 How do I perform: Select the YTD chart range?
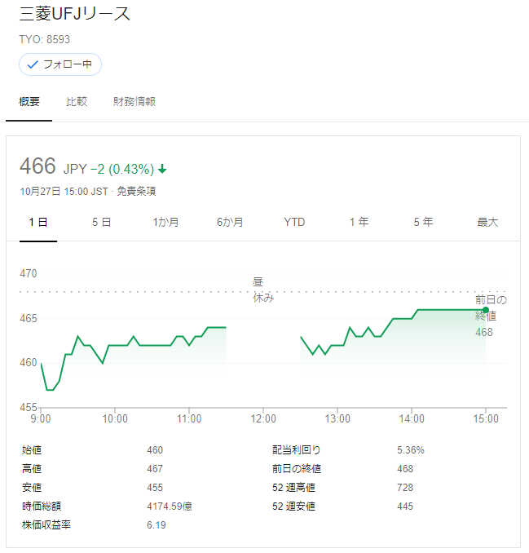(294, 222)
